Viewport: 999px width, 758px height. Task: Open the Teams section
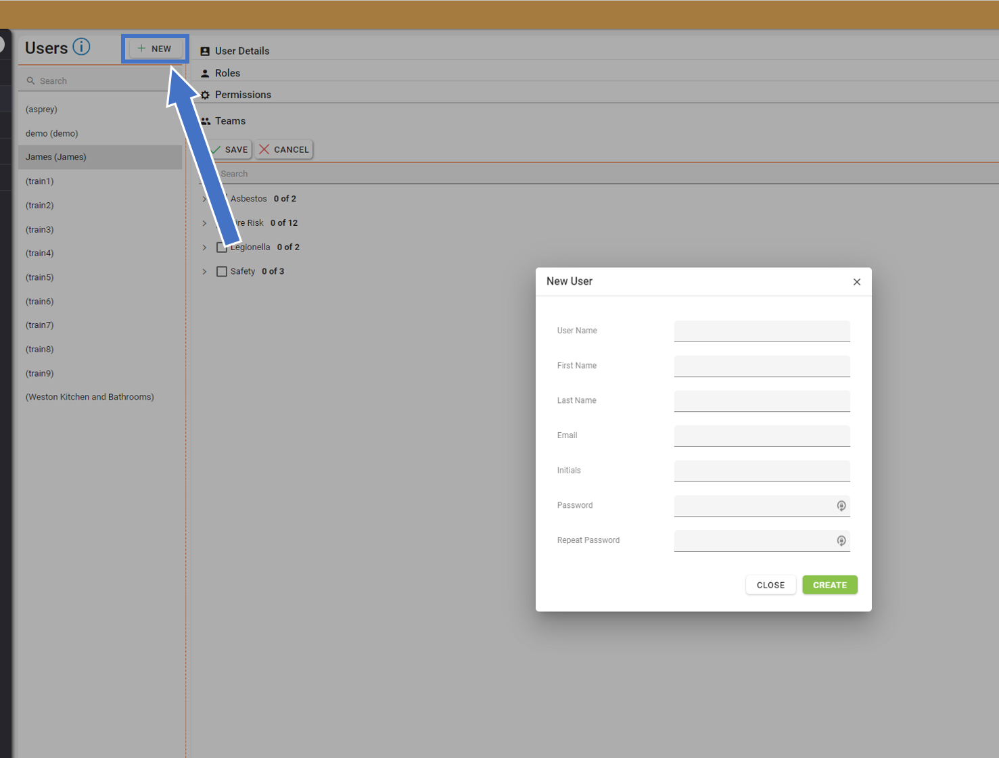[x=231, y=121]
